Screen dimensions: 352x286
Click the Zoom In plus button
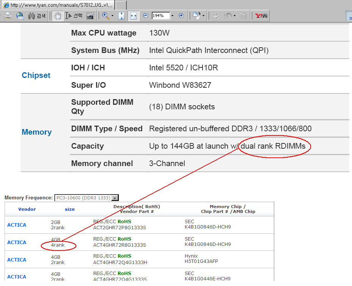[181, 16]
